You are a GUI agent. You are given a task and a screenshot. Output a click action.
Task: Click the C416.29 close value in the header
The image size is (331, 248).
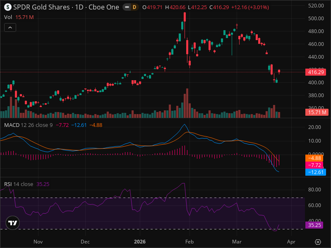(219, 7)
